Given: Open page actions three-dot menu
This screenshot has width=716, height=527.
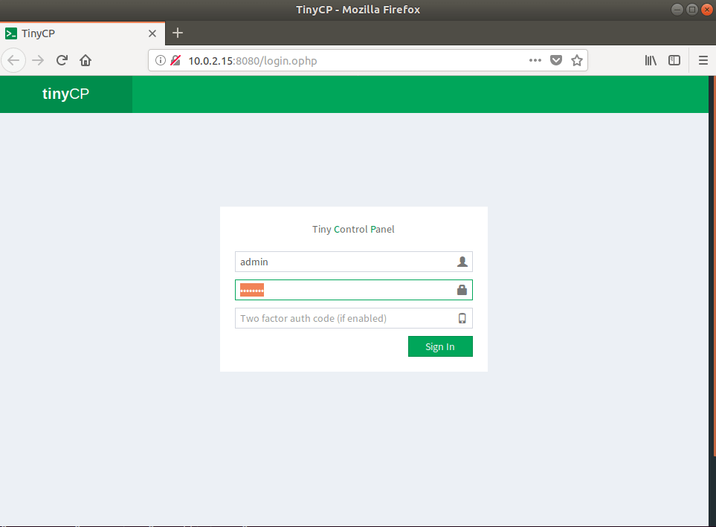Looking at the screenshot, I should pyautogui.click(x=535, y=61).
